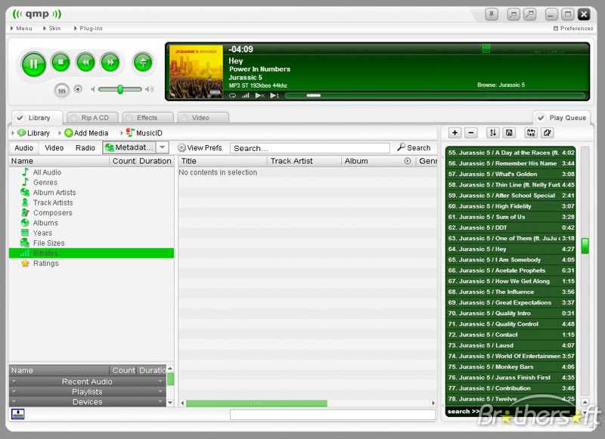This screenshot has height=439, width=605.
Task: Skip to the next track
Action: pos(110,62)
